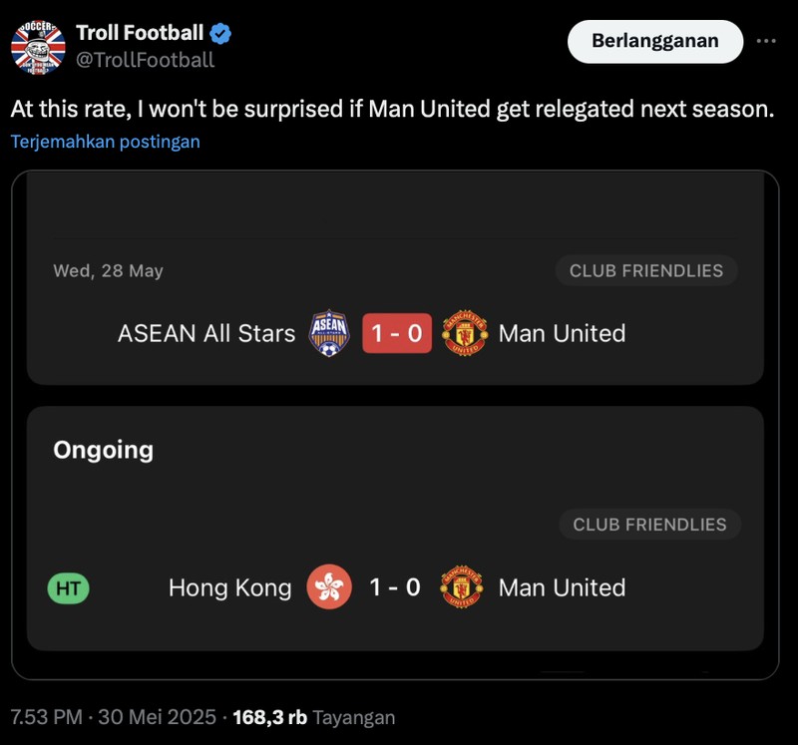This screenshot has width=798, height=745.
Task: Click the green HT status badge
Action: 67,587
